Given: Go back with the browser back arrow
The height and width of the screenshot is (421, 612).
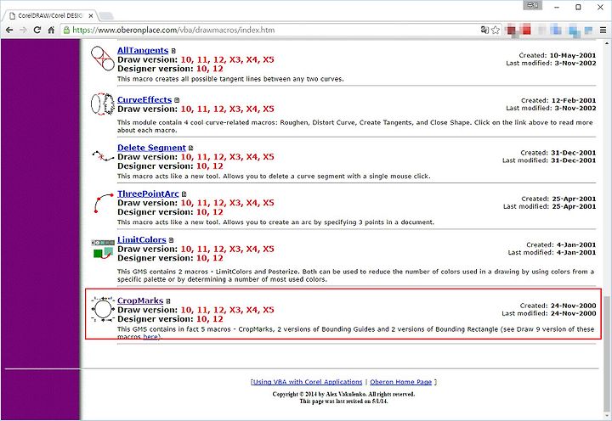Looking at the screenshot, I should 9,30.
